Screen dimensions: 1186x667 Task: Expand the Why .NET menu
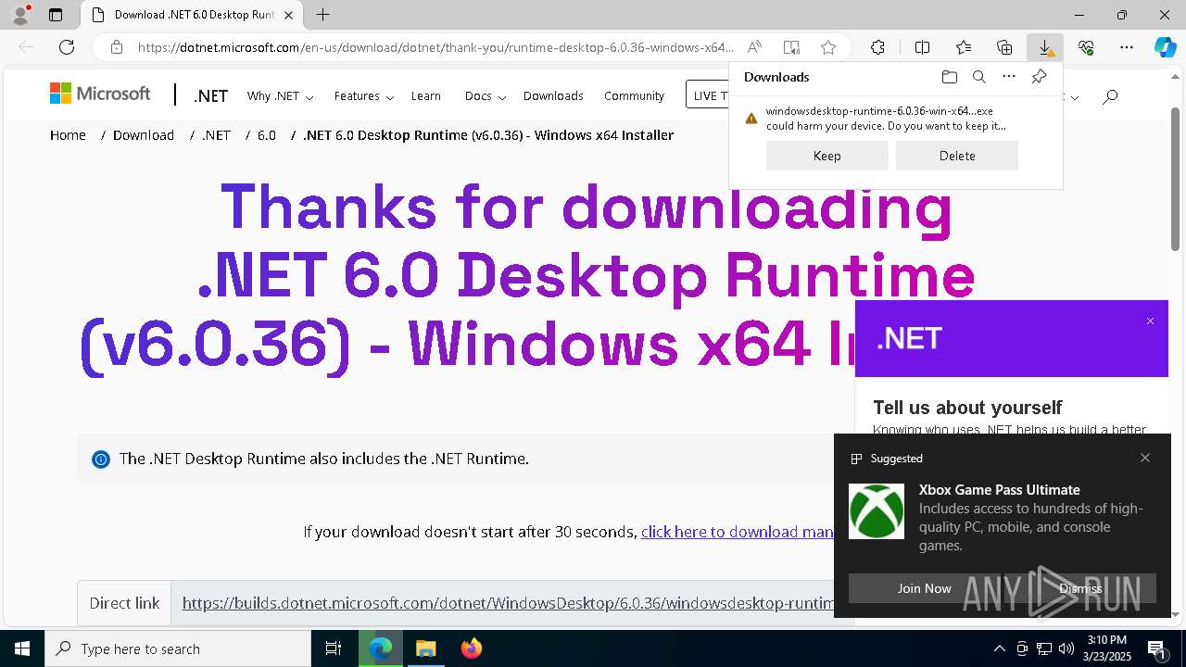(280, 96)
